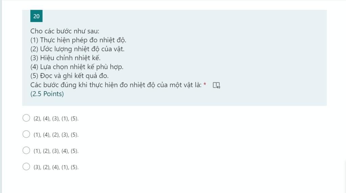Click prompt "Các bước đúng khi thực hiện đo"

point(79,85)
